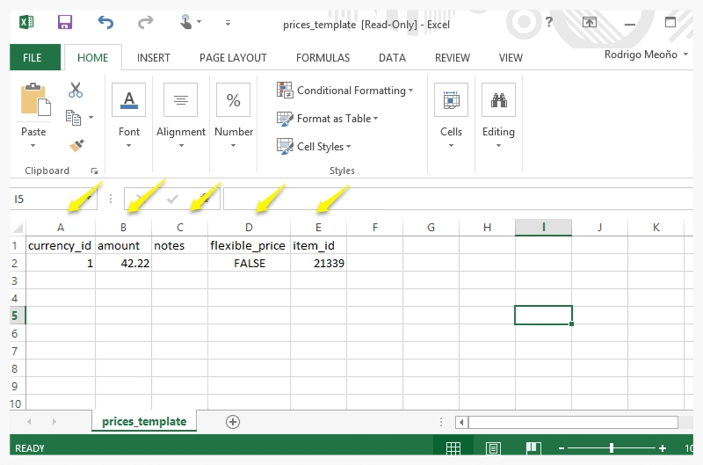The height and width of the screenshot is (465, 703).
Task: Click the Enter checkmark in formula bar
Action: [172, 199]
